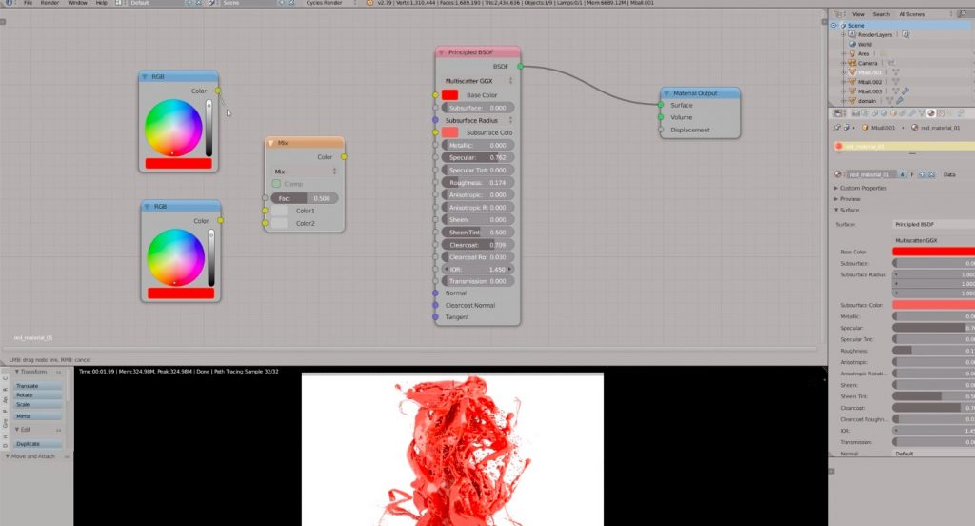The height and width of the screenshot is (526, 975).
Task: Toggle the Clamp checkbox in Mix node
Action: 276,184
